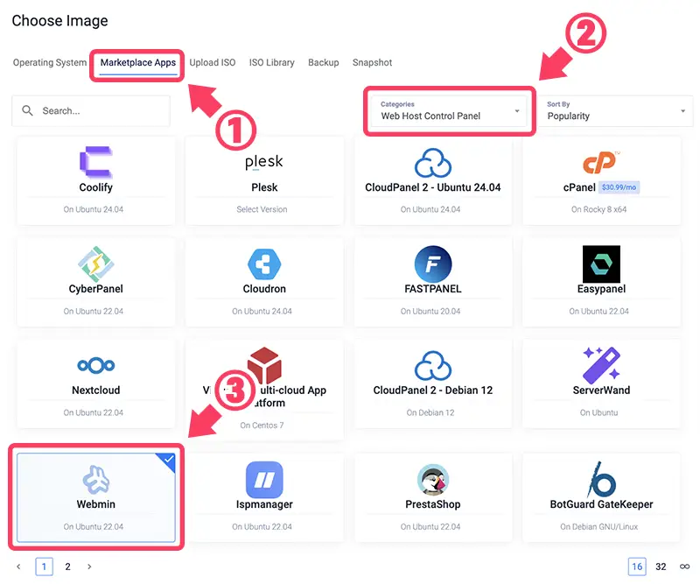
Task: Click the "On Debian 12" label
Action: coord(430,412)
